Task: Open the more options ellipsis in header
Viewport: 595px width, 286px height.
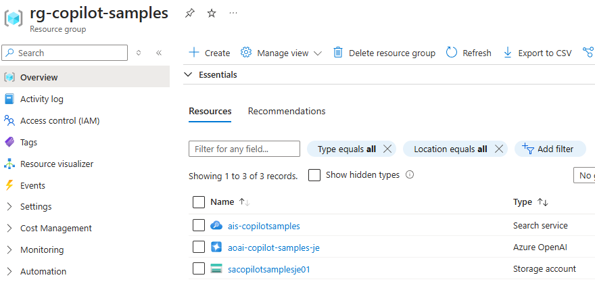Action: pos(233,14)
